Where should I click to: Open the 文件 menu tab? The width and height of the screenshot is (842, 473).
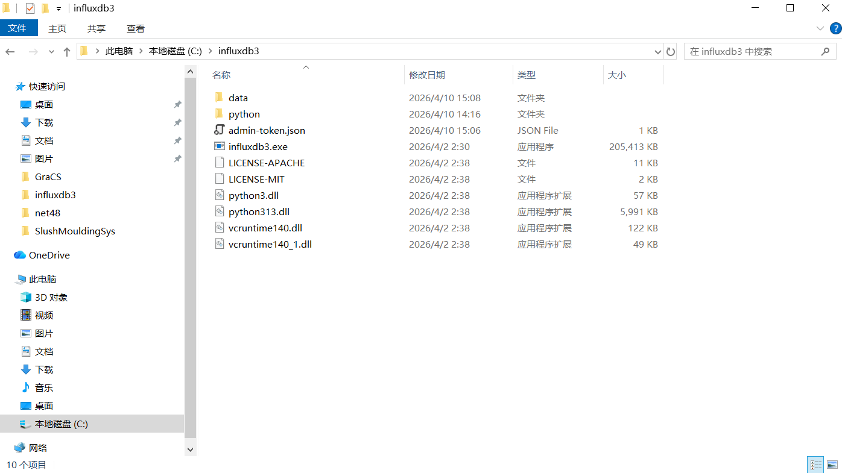tap(17, 28)
